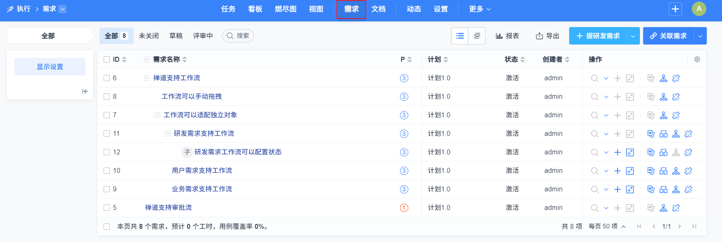Switch to list view mode icon
Image resolution: width=722 pixels, height=242 pixels.
point(460,36)
